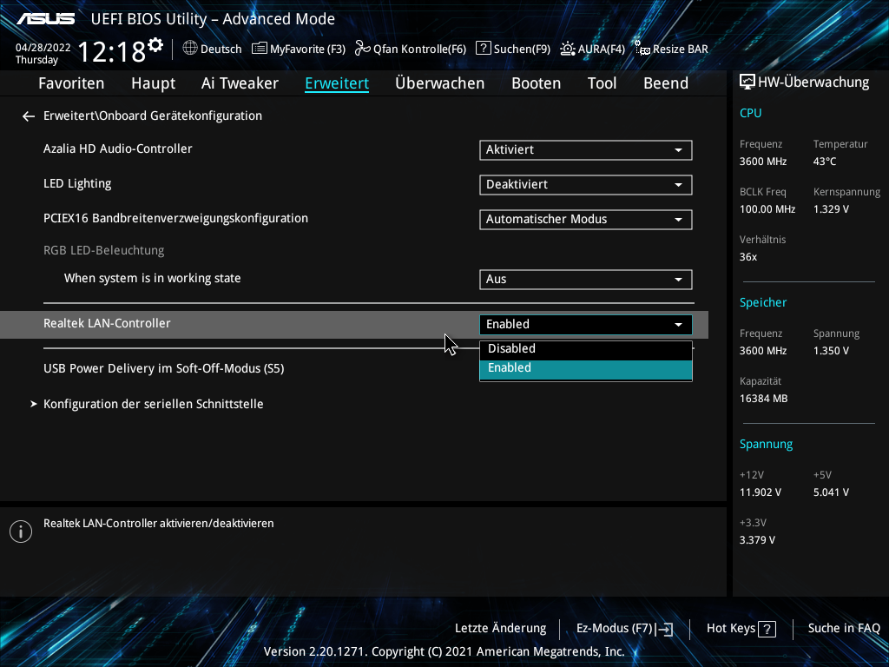The height and width of the screenshot is (667, 889).
Task: Click Verhältnis value 36x
Action: (747, 257)
